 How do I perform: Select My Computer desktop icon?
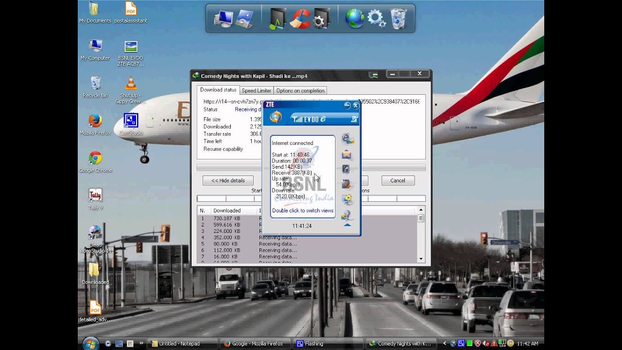click(x=95, y=50)
